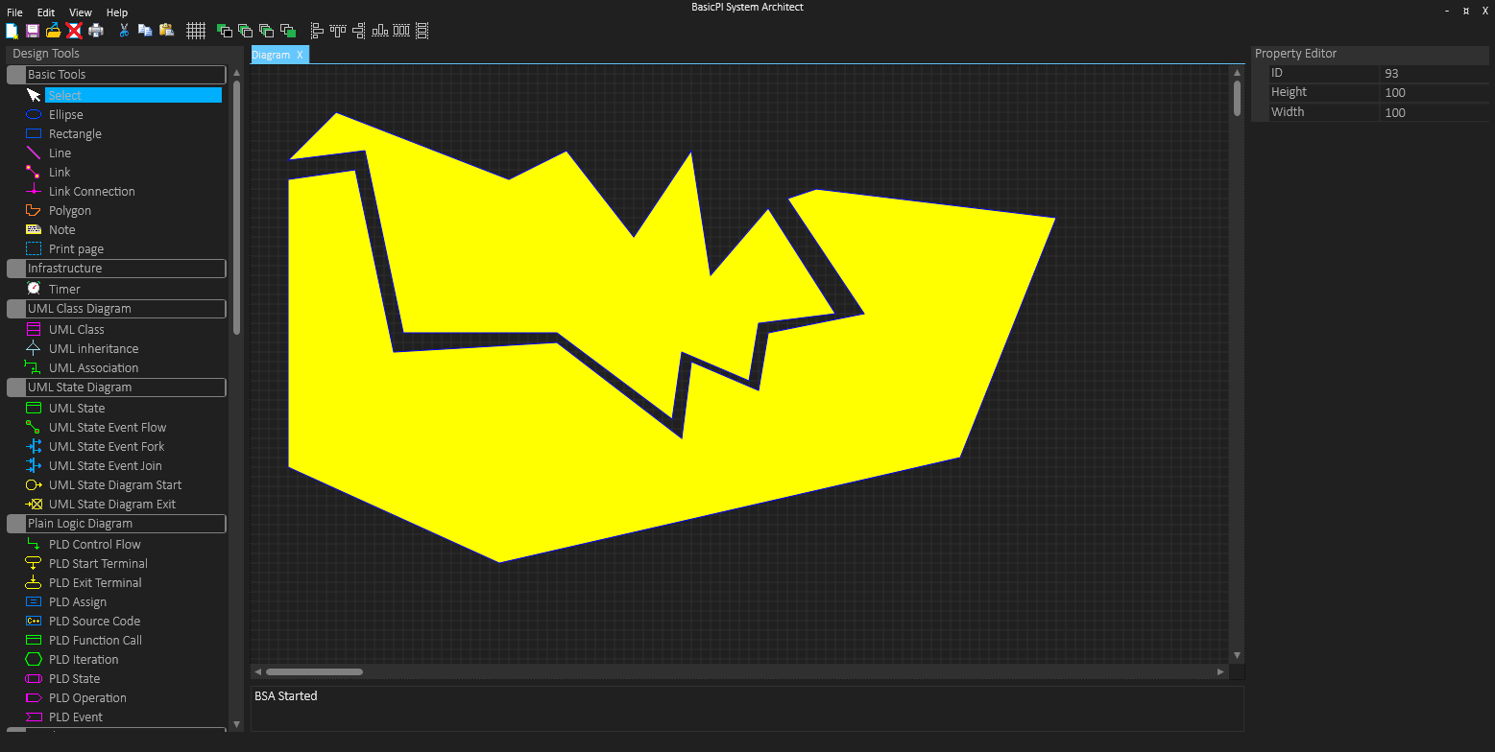The height and width of the screenshot is (752, 1495).
Task: Open the View menu
Action: pyautogui.click(x=81, y=12)
